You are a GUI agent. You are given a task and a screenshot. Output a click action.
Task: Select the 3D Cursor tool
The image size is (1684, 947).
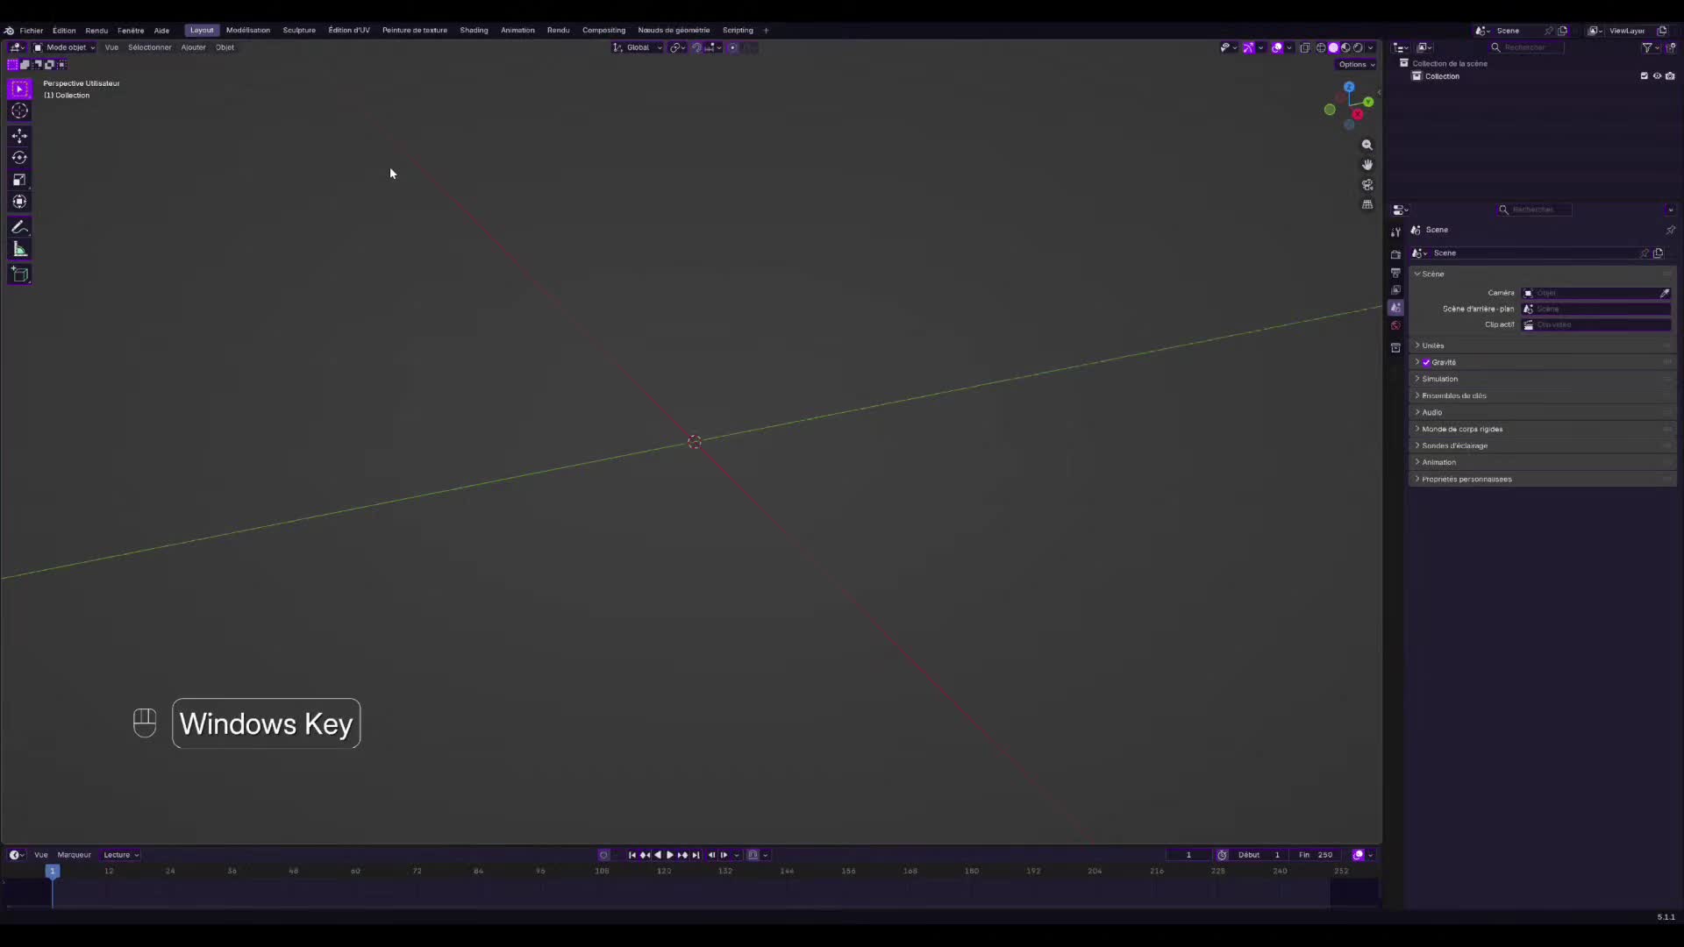pyautogui.click(x=19, y=111)
